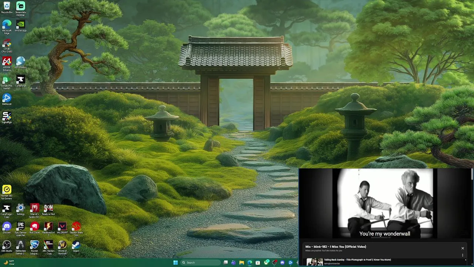Viewport: 474px width, 267px height.
Task: Select the Google Play Games shortcut
Action: click(x=7, y=83)
